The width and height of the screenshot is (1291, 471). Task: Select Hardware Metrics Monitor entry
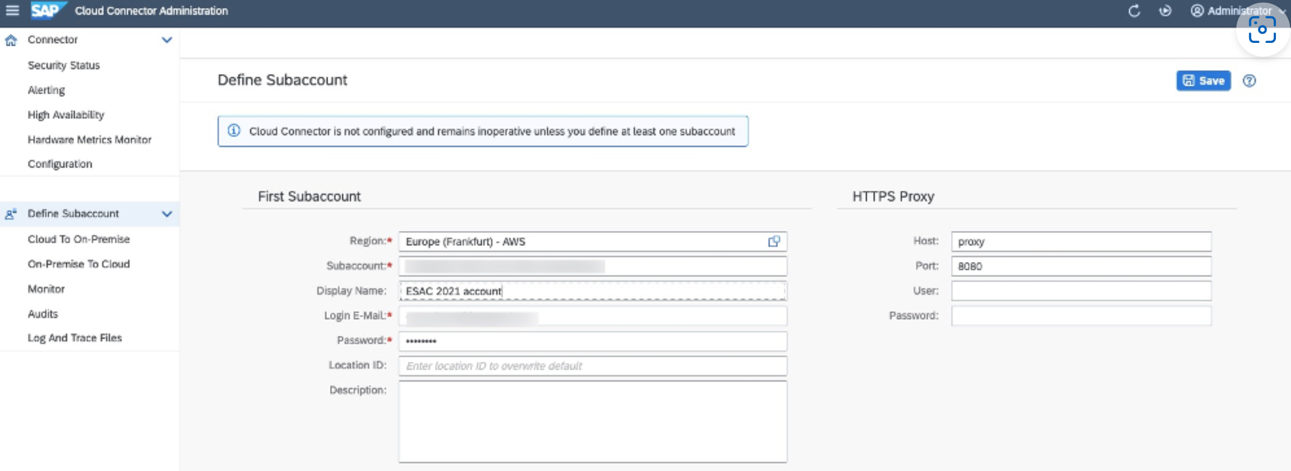[x=89, y=139]
